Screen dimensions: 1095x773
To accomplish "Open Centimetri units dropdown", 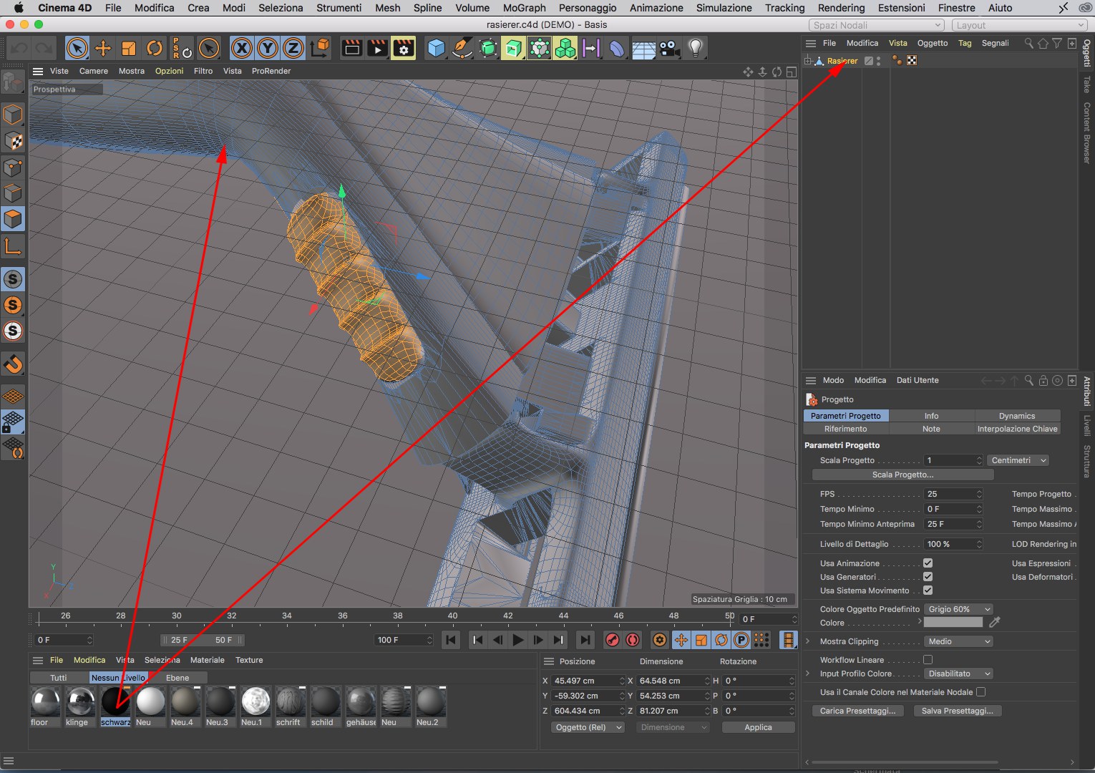I will click(x=1018, y=460).
